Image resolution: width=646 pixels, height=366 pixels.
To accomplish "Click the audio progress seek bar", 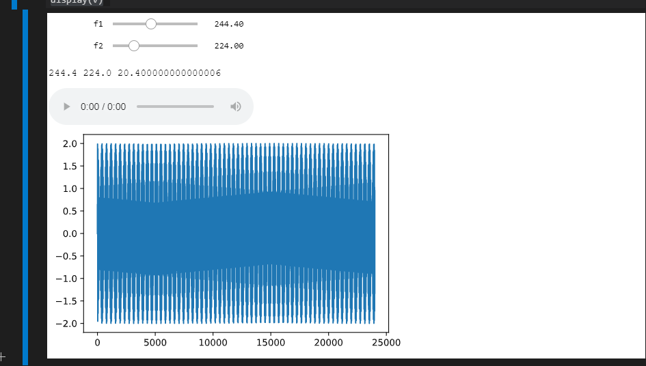I will tap(176, 107).
